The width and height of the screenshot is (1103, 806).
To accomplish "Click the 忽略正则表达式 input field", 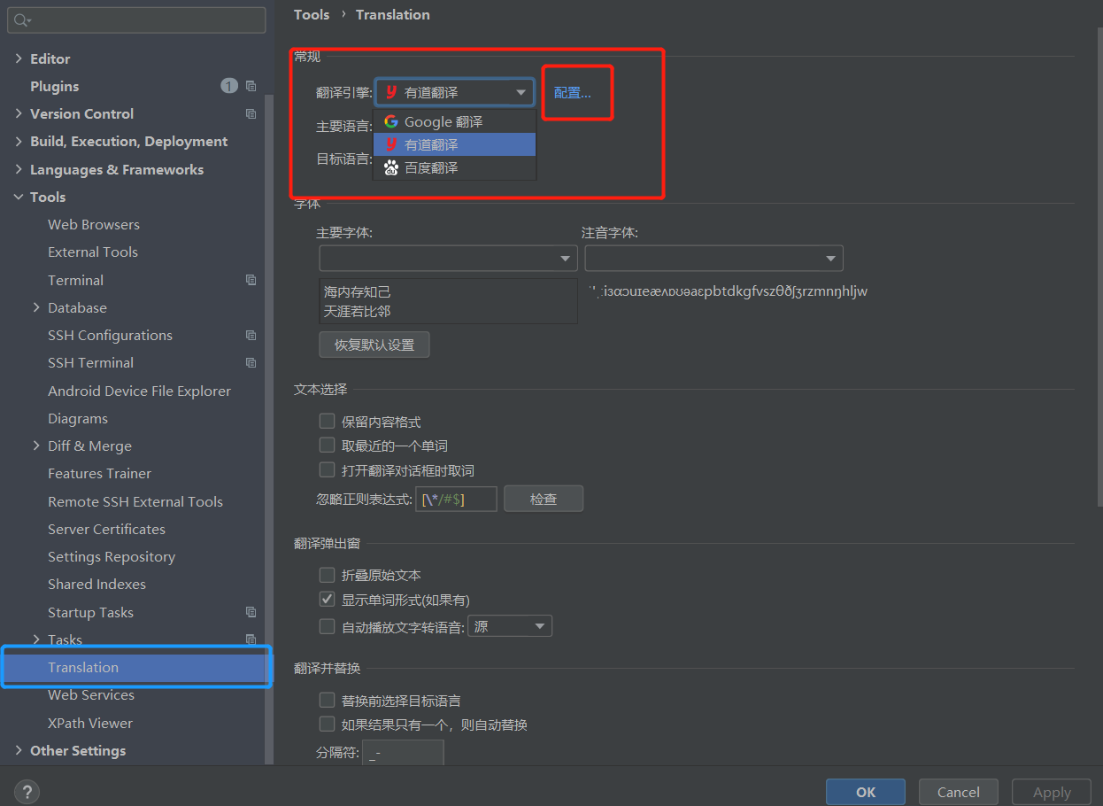I will point(455,498).
